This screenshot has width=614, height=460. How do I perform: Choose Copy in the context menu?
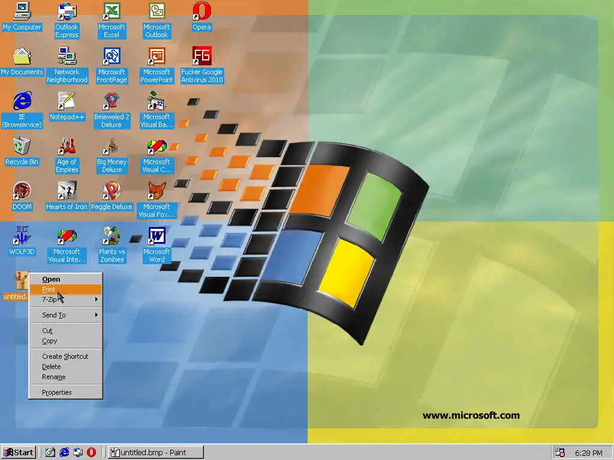[x=66, y=341]
